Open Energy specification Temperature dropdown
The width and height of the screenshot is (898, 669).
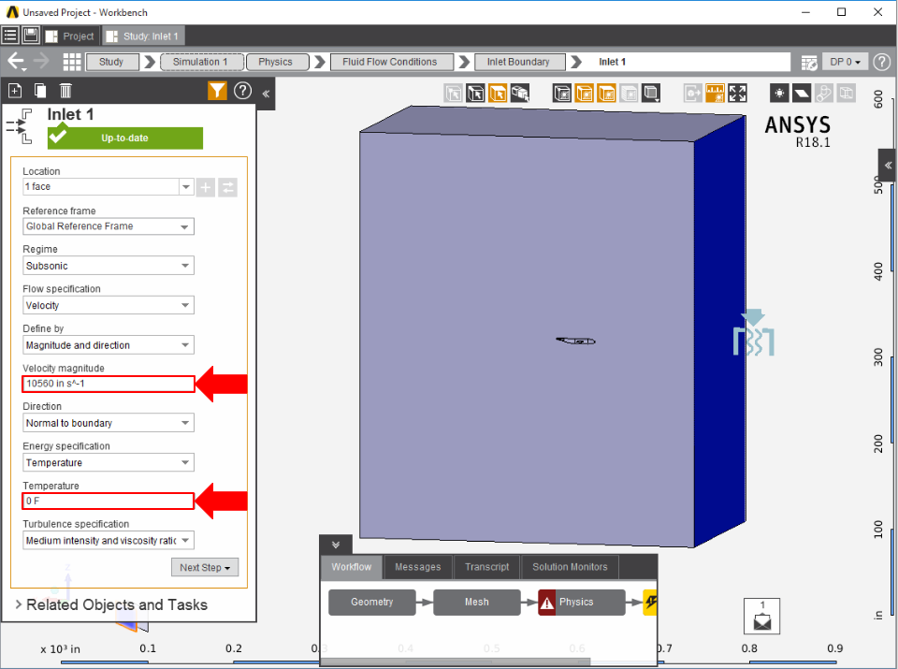(109, 462)
